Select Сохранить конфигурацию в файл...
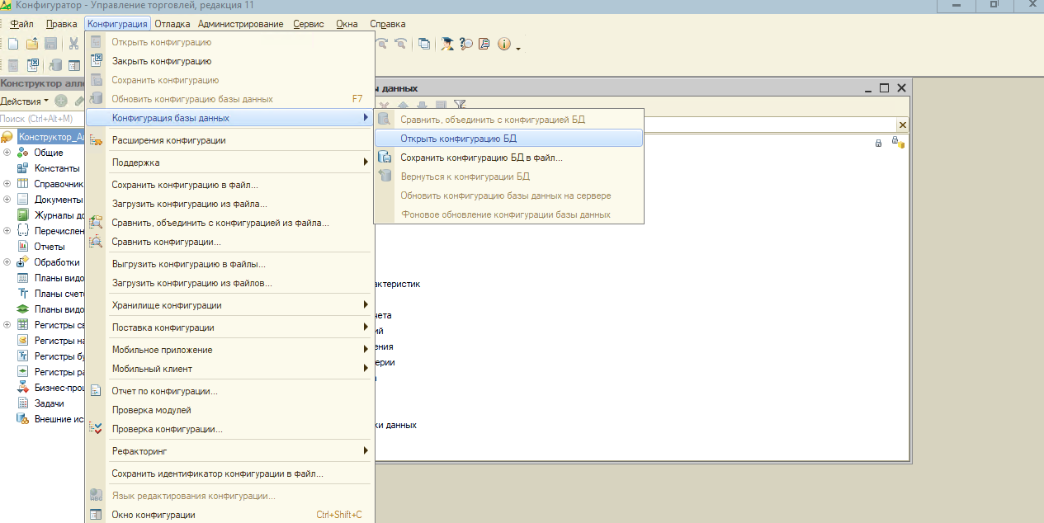Image resolution: width=1044 pixels, height=523 pixels. 230,185
